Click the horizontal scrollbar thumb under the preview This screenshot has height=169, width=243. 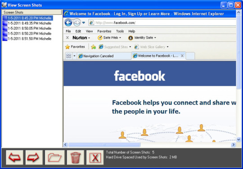(104, 145)
